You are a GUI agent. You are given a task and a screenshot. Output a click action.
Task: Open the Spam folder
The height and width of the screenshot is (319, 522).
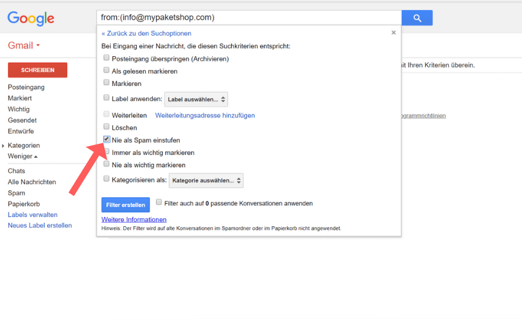coord(16,193)
